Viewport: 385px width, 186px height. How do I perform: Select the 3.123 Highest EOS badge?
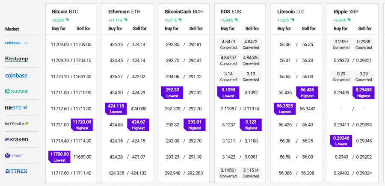tap(251, 125)
